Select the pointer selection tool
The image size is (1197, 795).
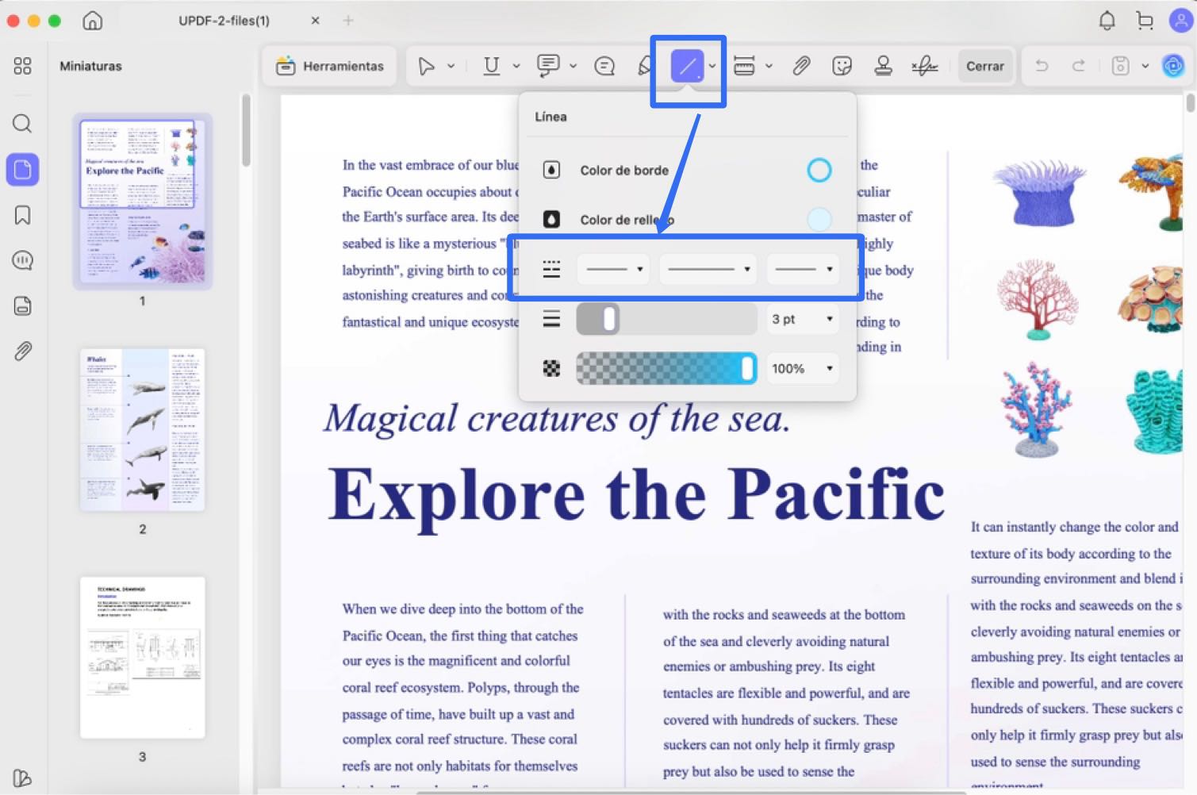click(x=426, y=67)
